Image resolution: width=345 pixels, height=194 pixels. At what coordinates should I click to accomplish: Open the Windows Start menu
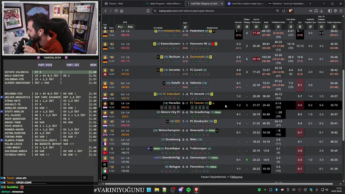point(149,190)
